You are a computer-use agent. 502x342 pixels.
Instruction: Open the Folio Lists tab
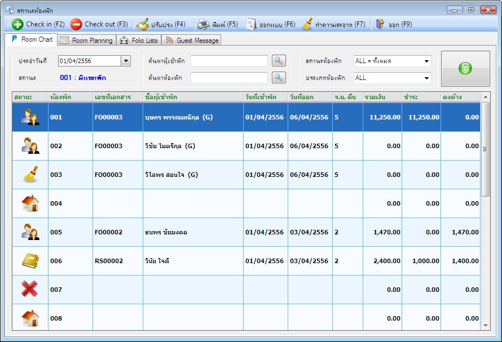pos(139,41)
